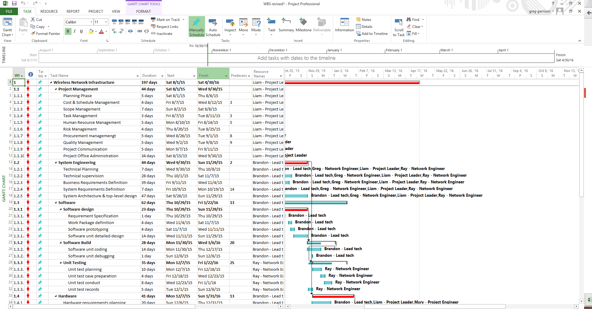Show task Details pane
This screenshot has width=592, height=309.
pyautogui.click(x=364, y=26)
